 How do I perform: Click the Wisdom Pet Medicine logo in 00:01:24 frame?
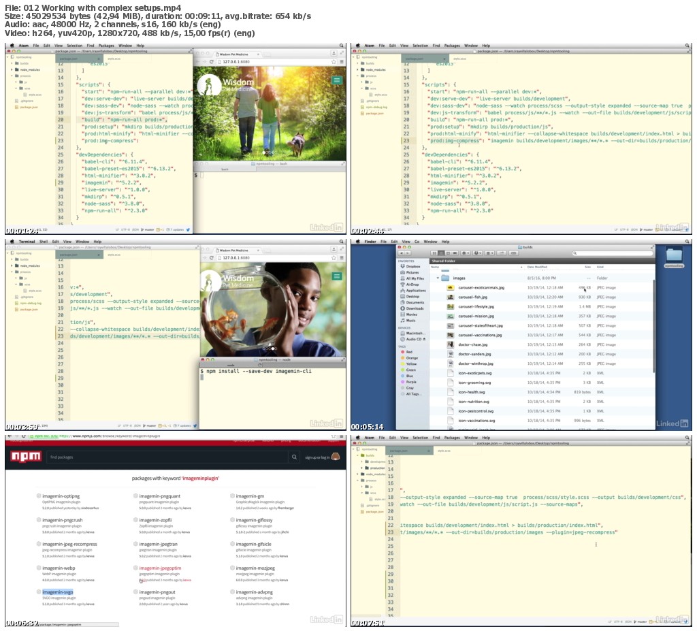click(225, 84)
